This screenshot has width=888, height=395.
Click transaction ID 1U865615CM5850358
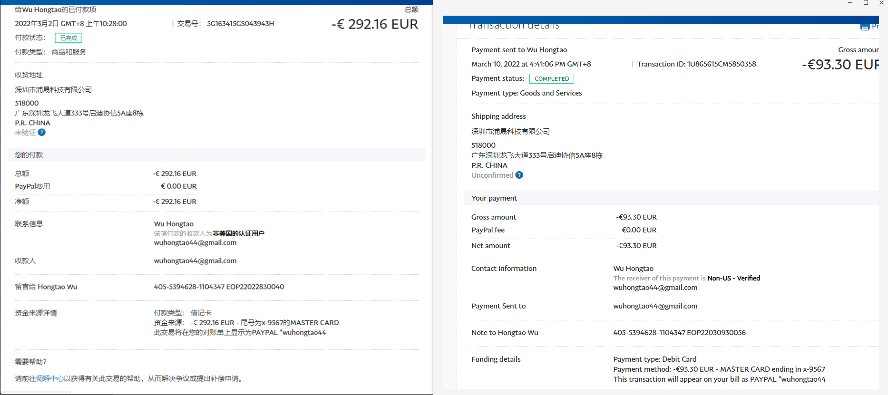click(722, 64)
